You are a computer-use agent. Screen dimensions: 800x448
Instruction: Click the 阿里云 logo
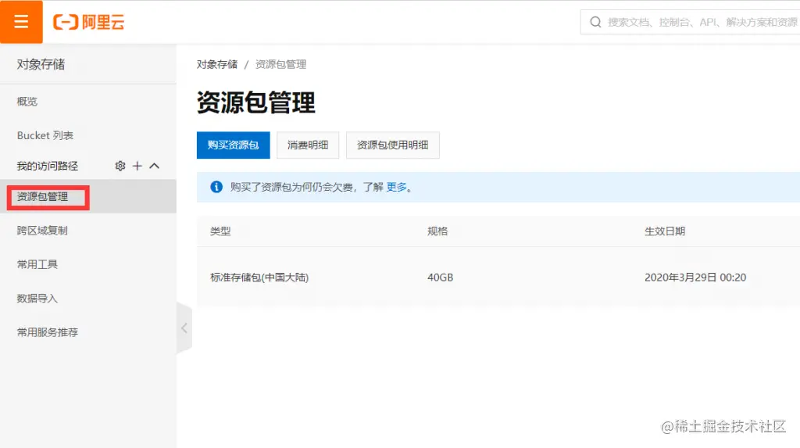coord(89,22)
